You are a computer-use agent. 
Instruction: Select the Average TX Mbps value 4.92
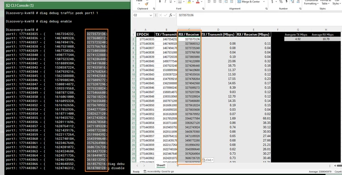[298, 39]
